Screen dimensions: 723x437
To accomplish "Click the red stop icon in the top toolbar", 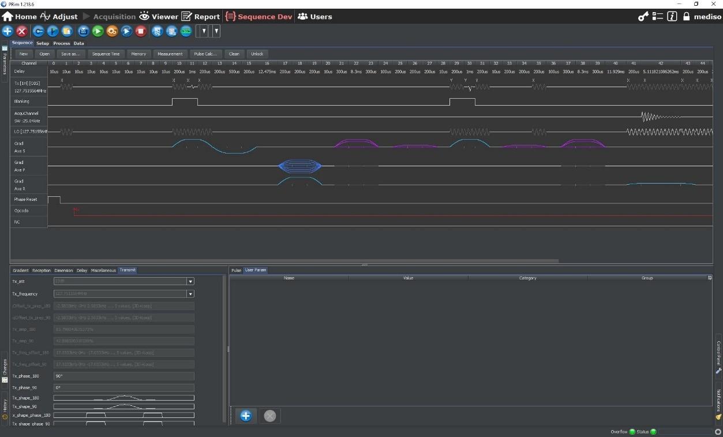I will tap(141, 31).
